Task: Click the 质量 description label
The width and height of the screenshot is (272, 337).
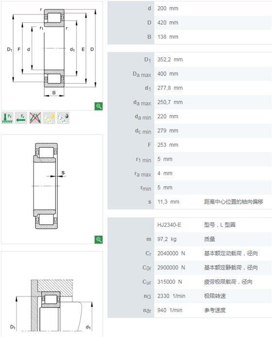Action: (x=210, y=239)
